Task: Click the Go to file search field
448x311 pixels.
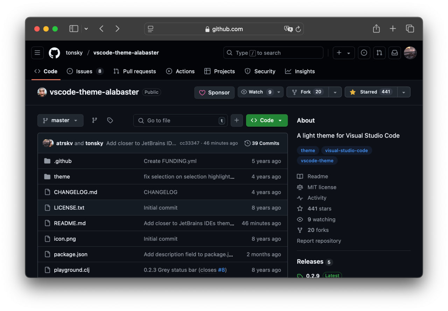Action: pyautogui.click(x=180, y=120)
